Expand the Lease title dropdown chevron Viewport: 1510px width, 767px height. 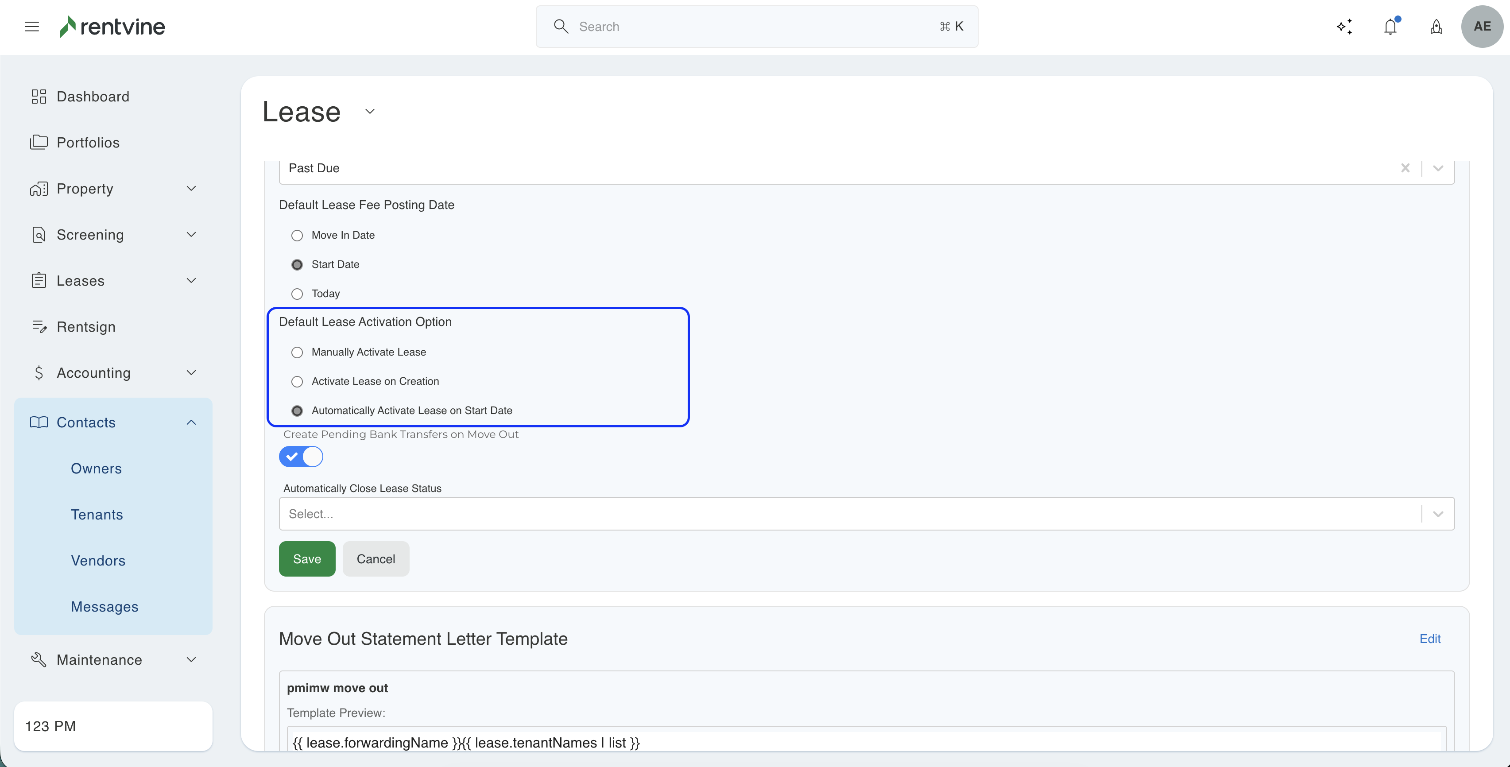tap(370, 112)
